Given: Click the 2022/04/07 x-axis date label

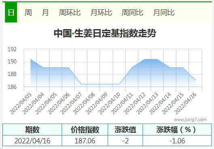Looking at the screenshot, I should coord(71,103).
